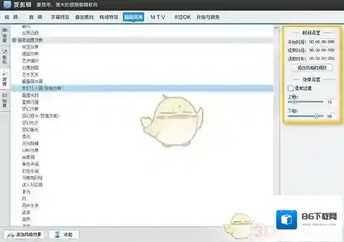Switch to the 字幕特效 tab
344x242 pixels.
click(60, 17)
